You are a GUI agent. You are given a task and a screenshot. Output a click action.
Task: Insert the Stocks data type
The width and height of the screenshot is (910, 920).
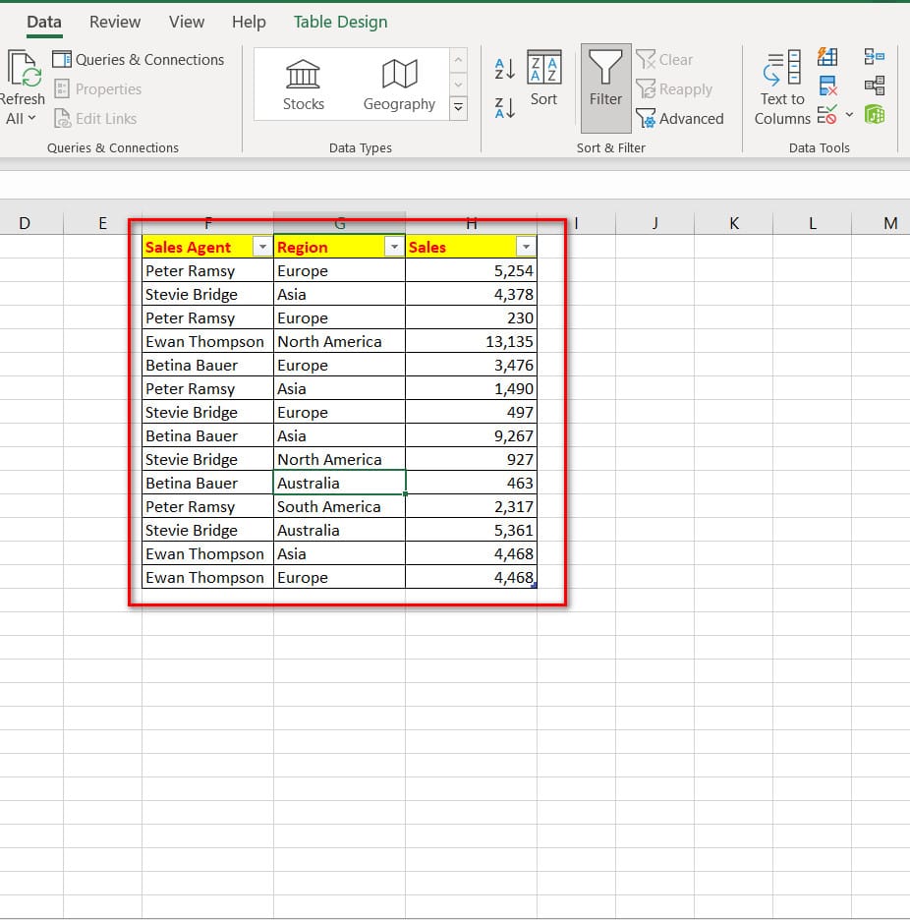[x=304, y=85]
